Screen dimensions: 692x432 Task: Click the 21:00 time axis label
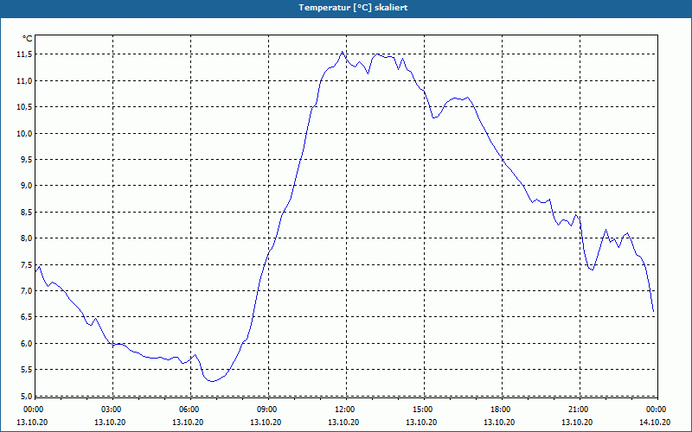click(578, 410)
